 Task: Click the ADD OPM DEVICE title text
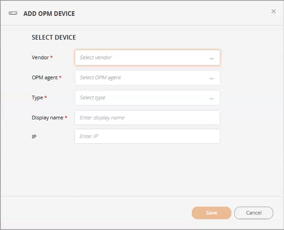click(x=49, y=14)
